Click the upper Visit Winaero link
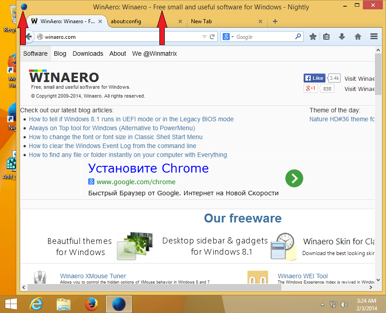The image size is (386, 313). point(359,78)
